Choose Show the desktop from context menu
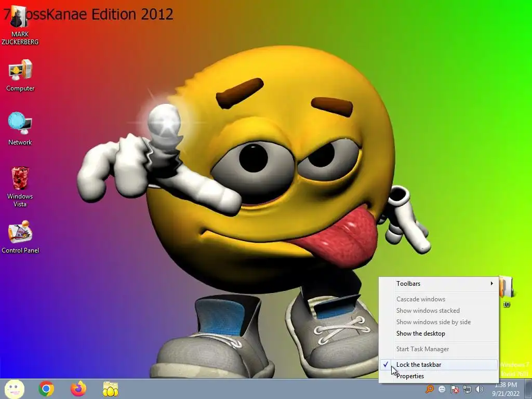 [438, 334]
